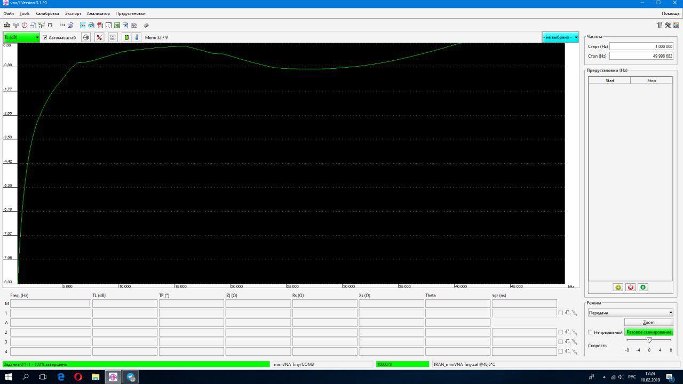Viewport: 683px width, 384px height.
Task: Open Telegram from the taskbar
Action: pos(131,377)
